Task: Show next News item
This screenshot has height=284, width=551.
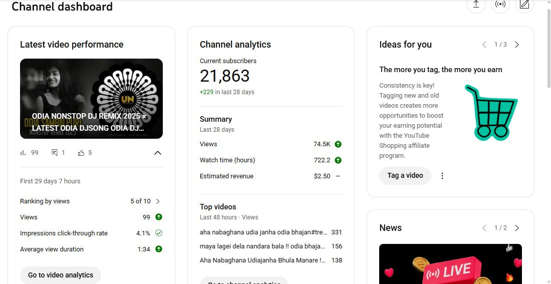Action: click(517, 228)
